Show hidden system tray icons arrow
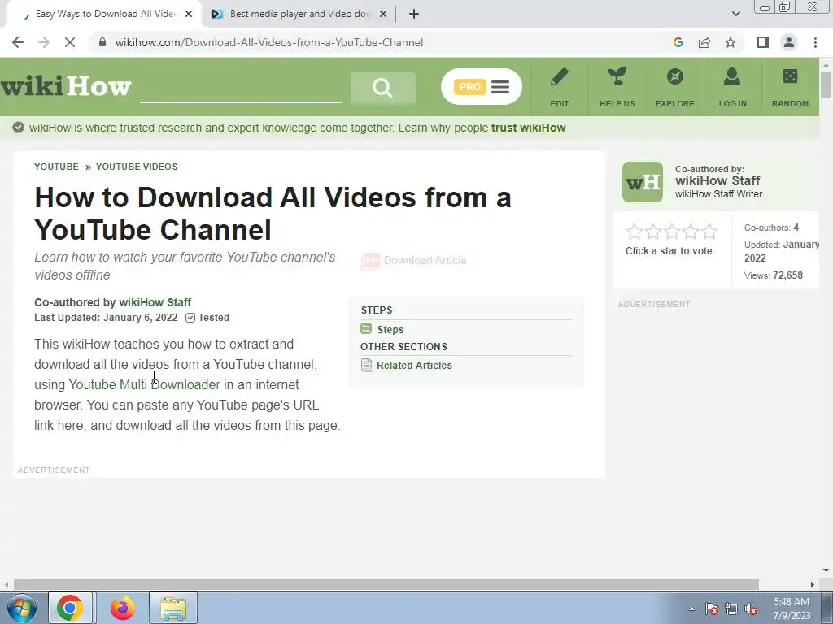This screenshot has width=833, height=624. [691, 609]
